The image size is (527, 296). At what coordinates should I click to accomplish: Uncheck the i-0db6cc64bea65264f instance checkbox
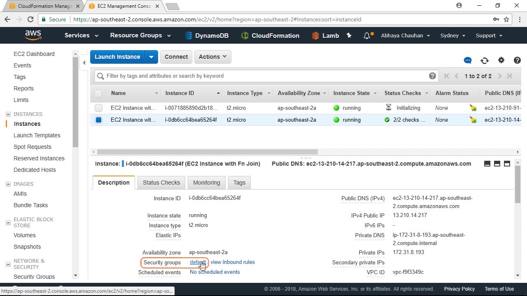98,120
